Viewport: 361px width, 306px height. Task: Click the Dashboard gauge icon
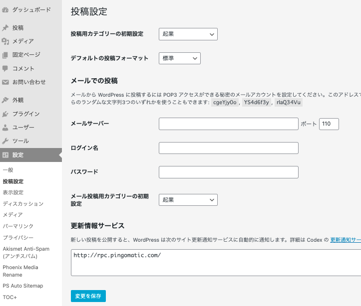5,9
